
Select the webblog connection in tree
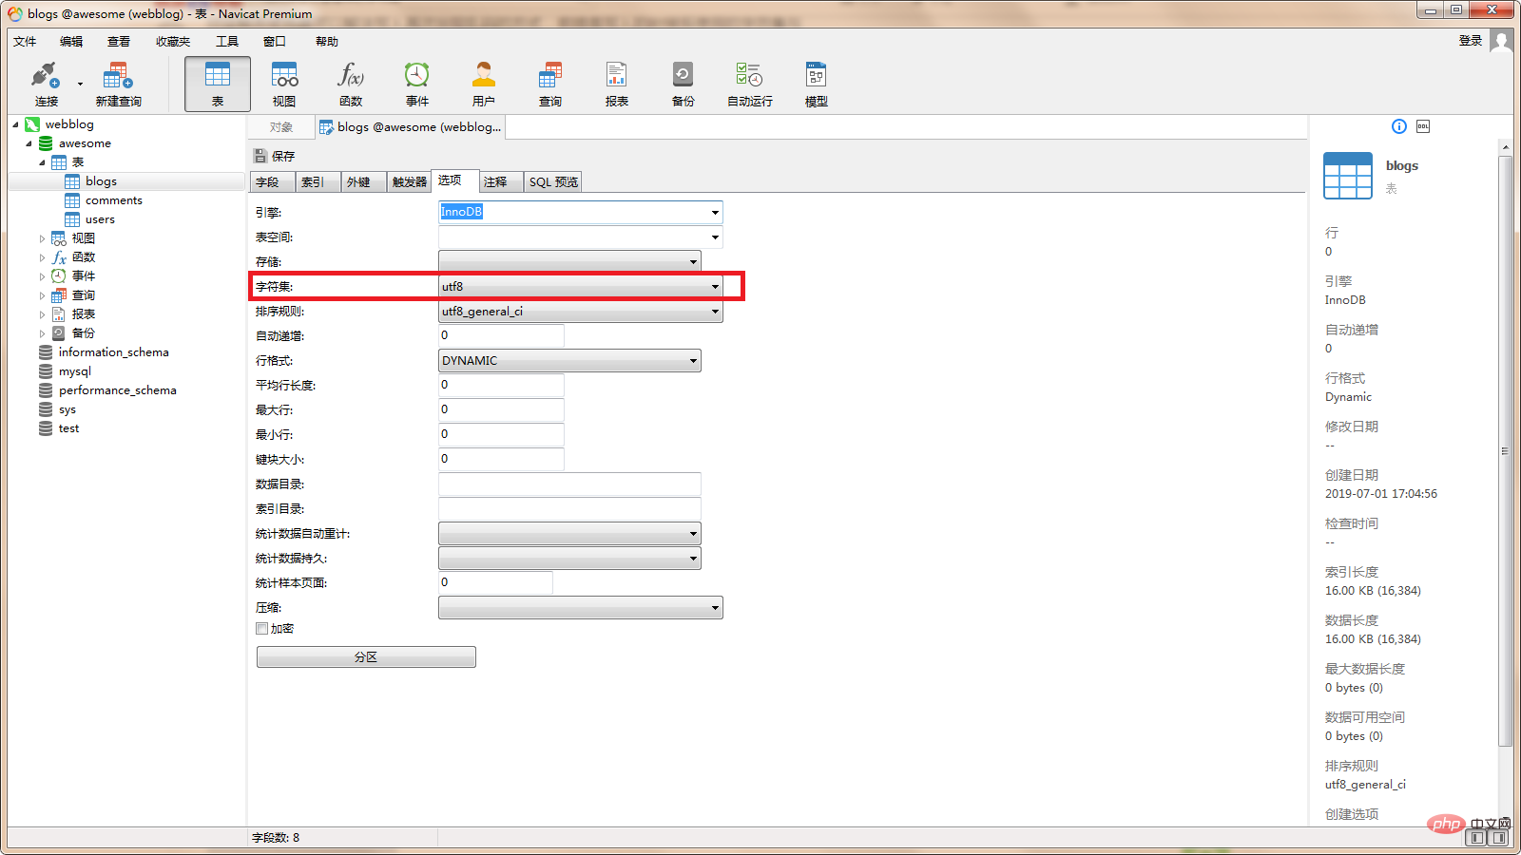click(69, 124)
